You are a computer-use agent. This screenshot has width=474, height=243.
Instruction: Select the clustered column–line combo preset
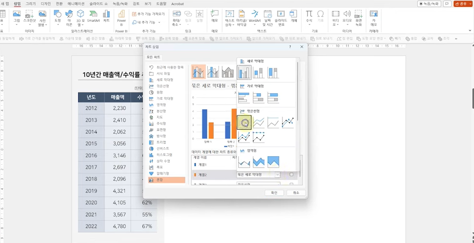pos(199,72)
